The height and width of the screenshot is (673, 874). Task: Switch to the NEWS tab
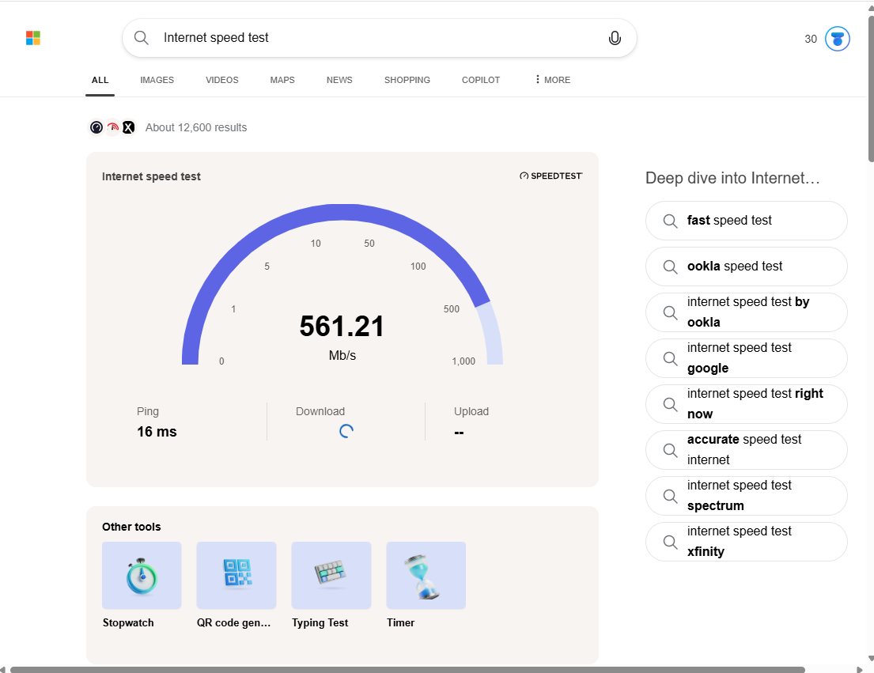pos(339,80)
